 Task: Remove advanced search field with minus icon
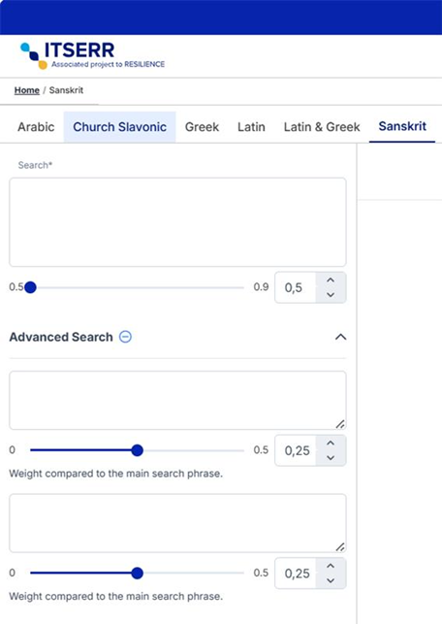tap(126, 337)
